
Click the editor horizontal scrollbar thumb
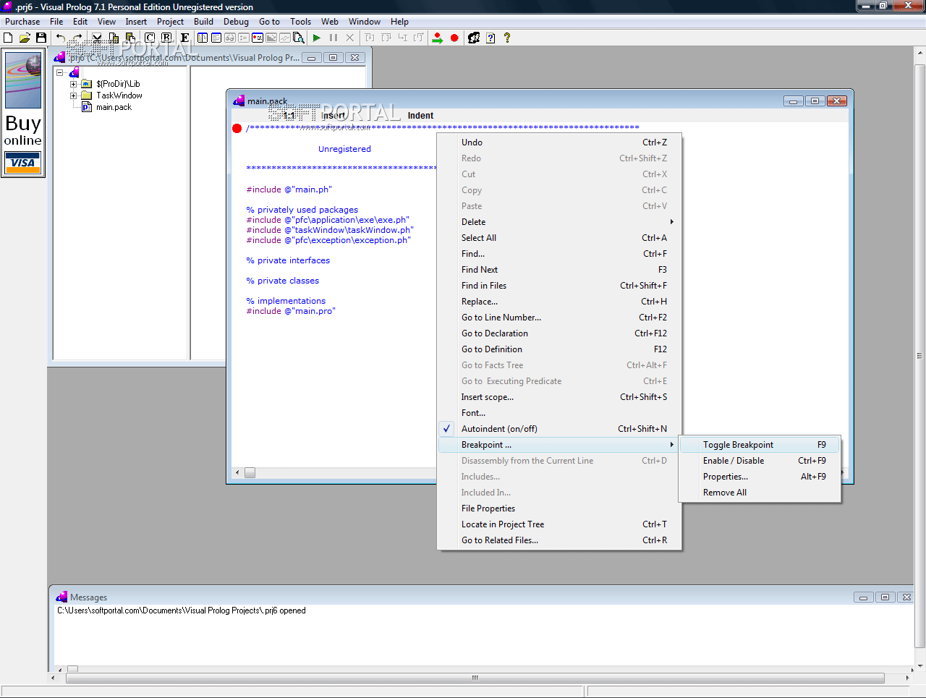coord(250,473)
